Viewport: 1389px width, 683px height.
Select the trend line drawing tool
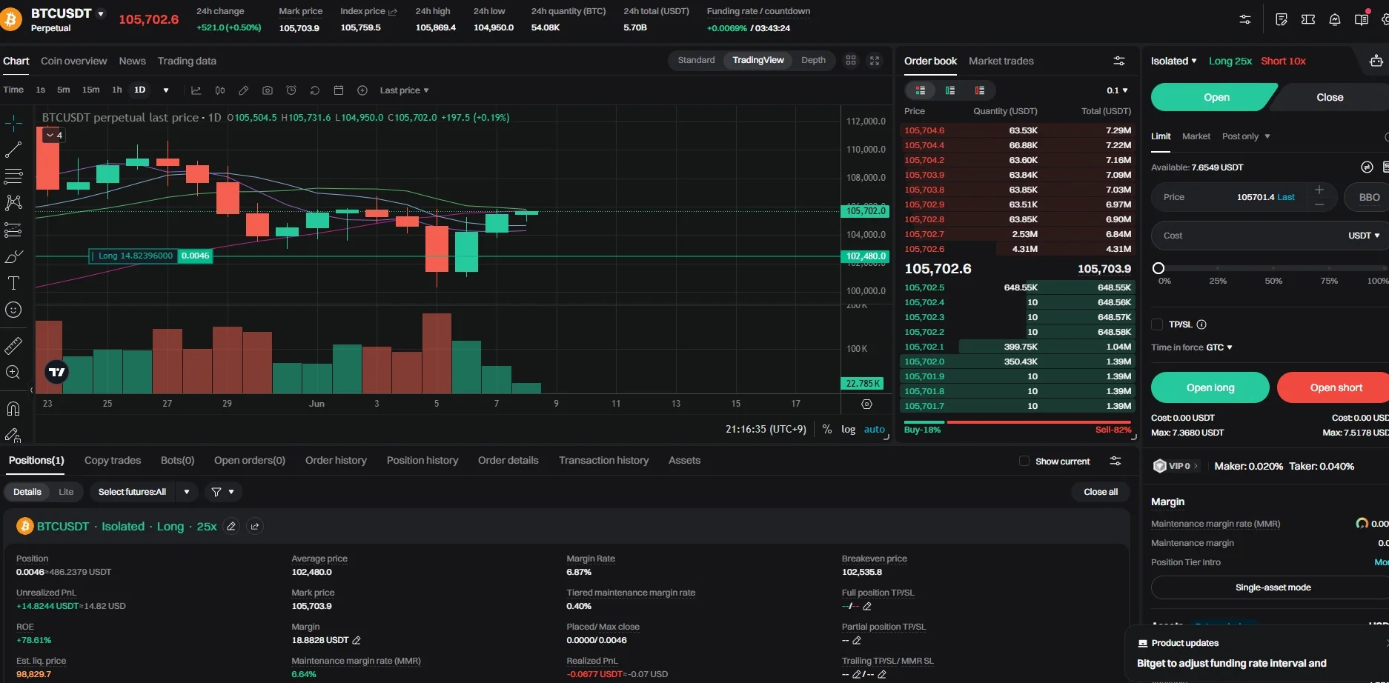point(13,150)
